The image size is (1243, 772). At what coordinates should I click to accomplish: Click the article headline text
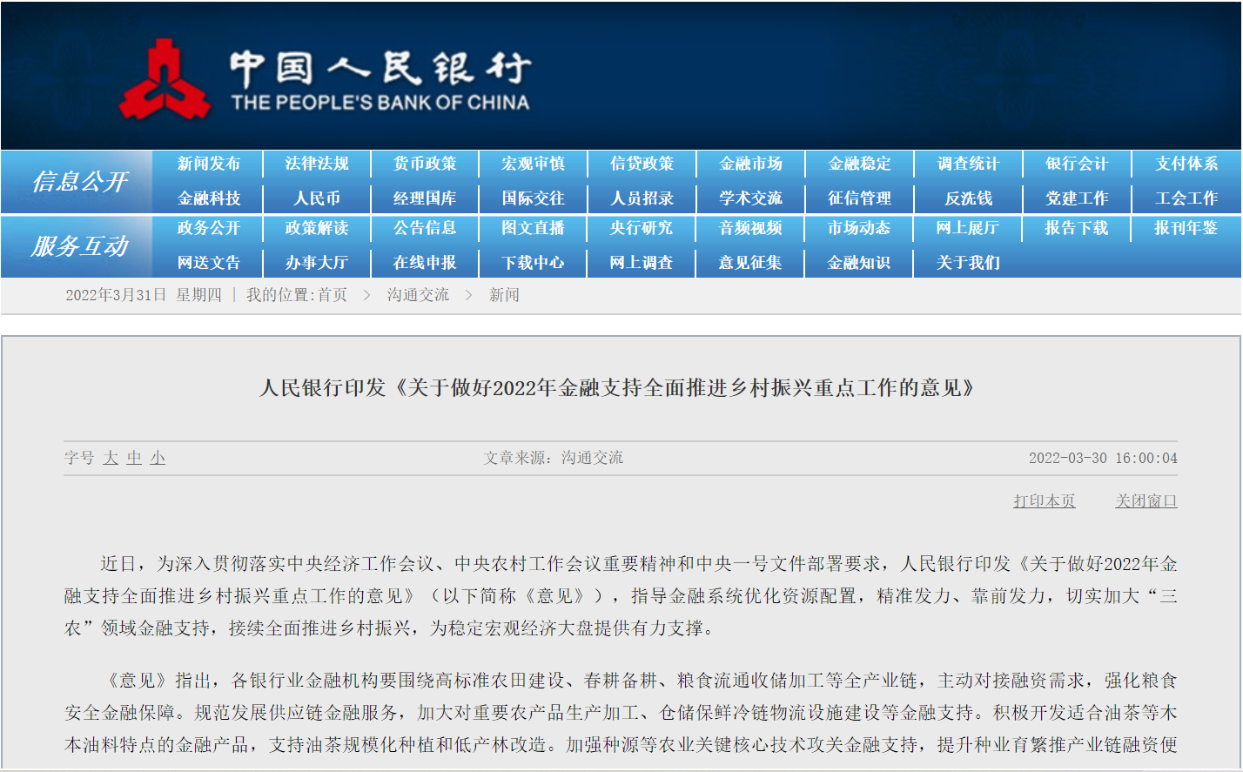tap(618, 387)
